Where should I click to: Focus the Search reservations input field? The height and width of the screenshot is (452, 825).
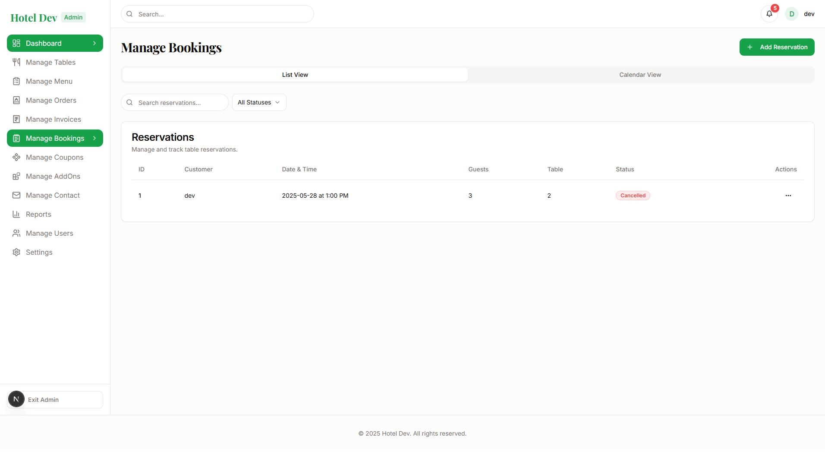(x=180, y=103)
